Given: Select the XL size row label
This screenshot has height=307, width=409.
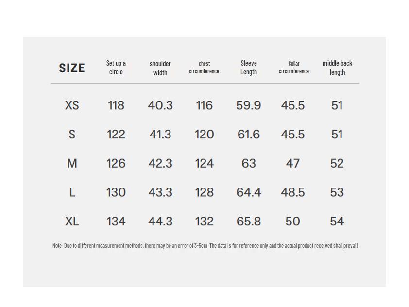Looking at the screenshot, I should tap(72, 222).
